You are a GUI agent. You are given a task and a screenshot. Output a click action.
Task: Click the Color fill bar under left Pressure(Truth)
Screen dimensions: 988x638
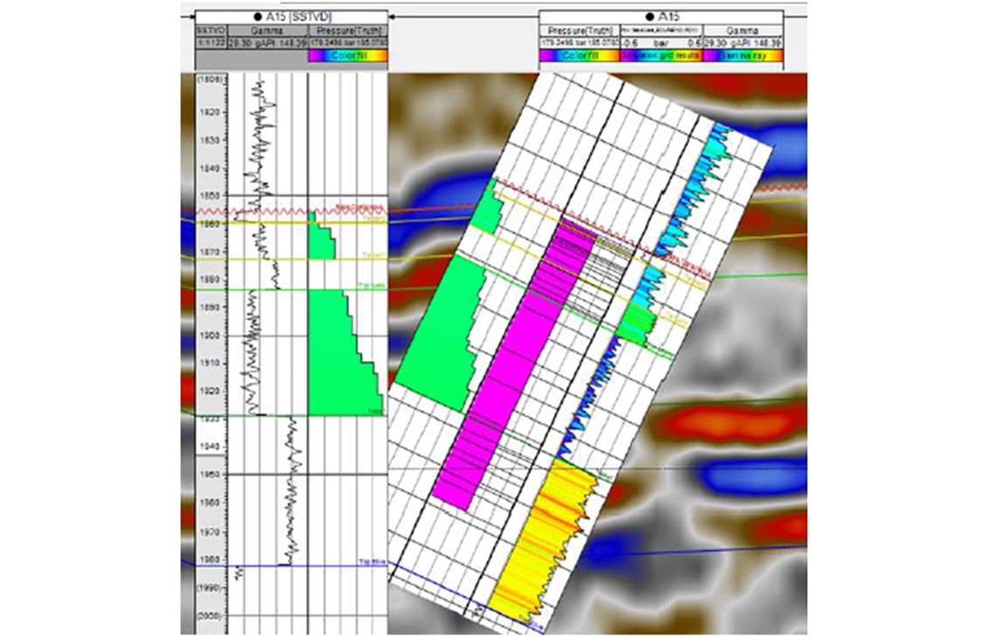click(x=347, y=55)
